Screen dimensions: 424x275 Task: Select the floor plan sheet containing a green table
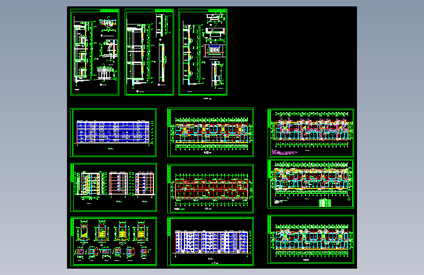[x=311, y=184]
